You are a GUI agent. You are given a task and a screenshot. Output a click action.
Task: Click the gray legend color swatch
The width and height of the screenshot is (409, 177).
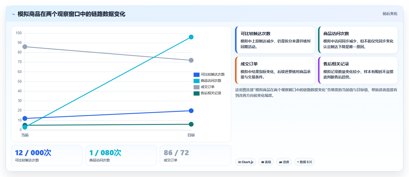[x=197, y=87]
